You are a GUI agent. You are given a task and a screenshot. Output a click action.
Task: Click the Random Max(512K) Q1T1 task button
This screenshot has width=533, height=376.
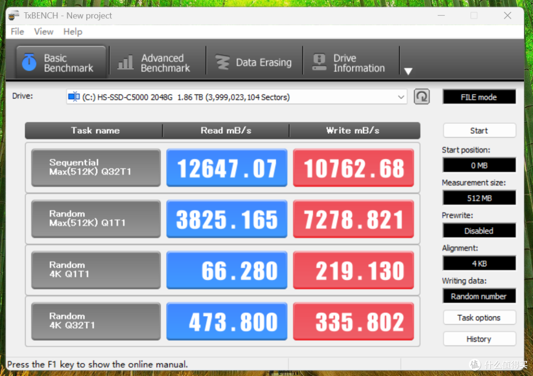96,219
